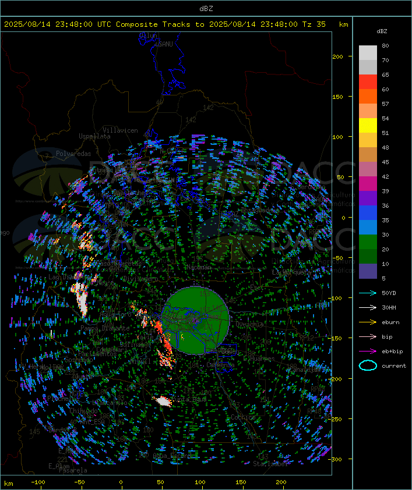The width and height of the screenshot is (412, 490).
Task: Select the dark orange 57-60 dBZ swatch
Action: pyautogui.click(x=368, y=96)
